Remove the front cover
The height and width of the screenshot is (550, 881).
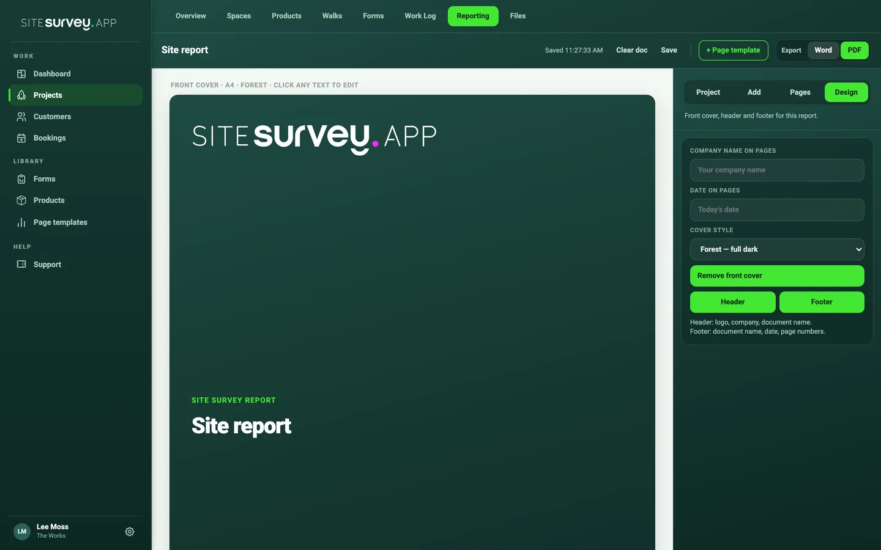tap(777, 276)
